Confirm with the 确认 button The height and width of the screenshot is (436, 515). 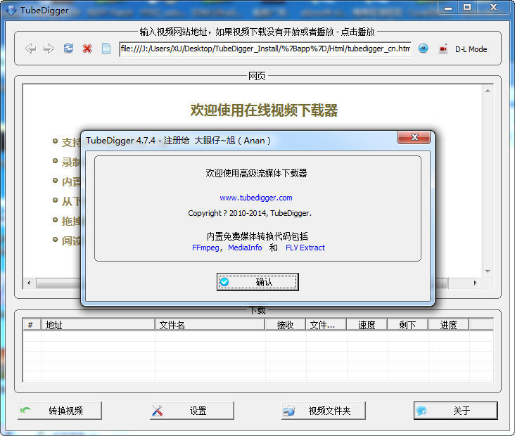pos(257,282)
